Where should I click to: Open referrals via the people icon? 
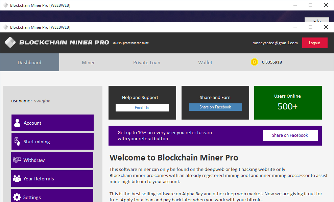[x=17, y=178]
